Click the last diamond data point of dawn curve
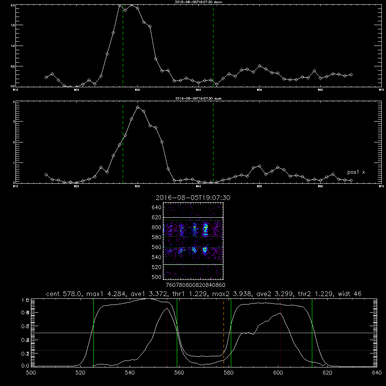 coord(351,74)
